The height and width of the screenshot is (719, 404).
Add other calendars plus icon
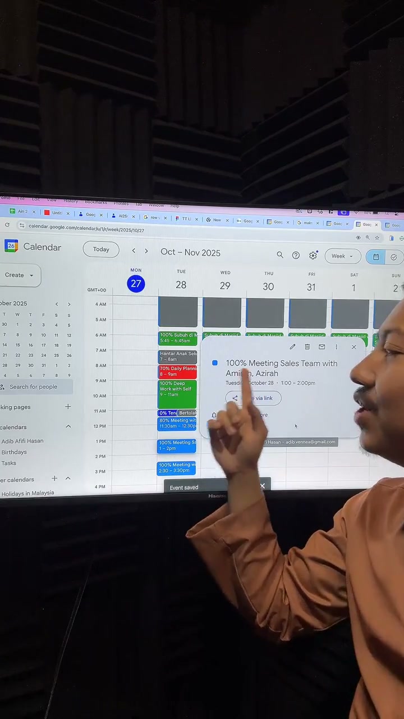click(54, 479)
